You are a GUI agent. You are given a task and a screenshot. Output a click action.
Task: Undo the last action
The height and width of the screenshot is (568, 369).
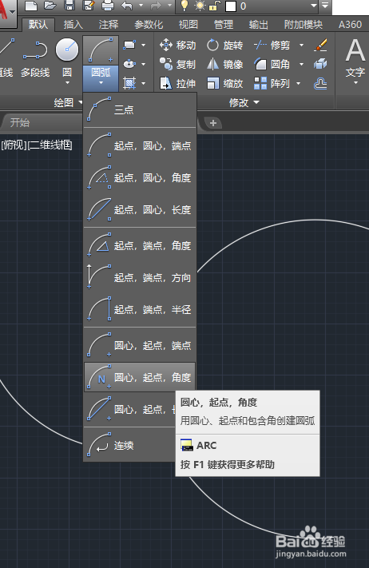(x=127, y=6)
